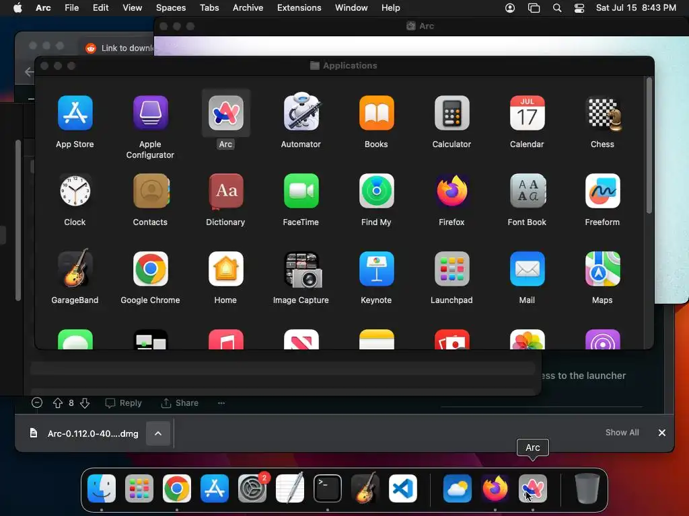689x516 pixels.
Task: Open Firefox in the Applications window
Action: [x=451, y=191]
